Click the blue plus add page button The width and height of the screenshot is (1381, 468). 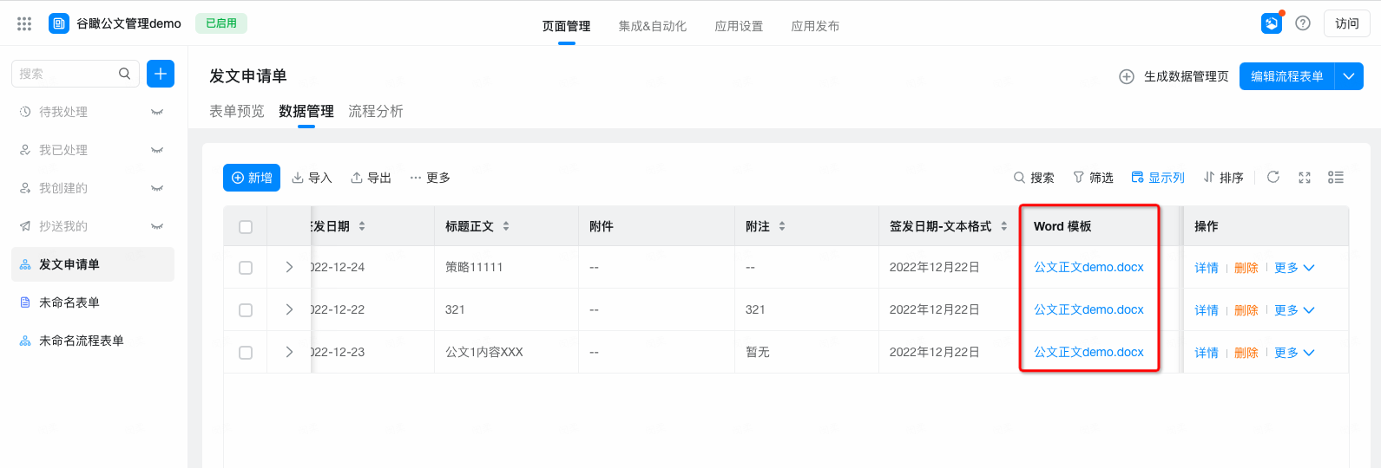click(161, 74)
